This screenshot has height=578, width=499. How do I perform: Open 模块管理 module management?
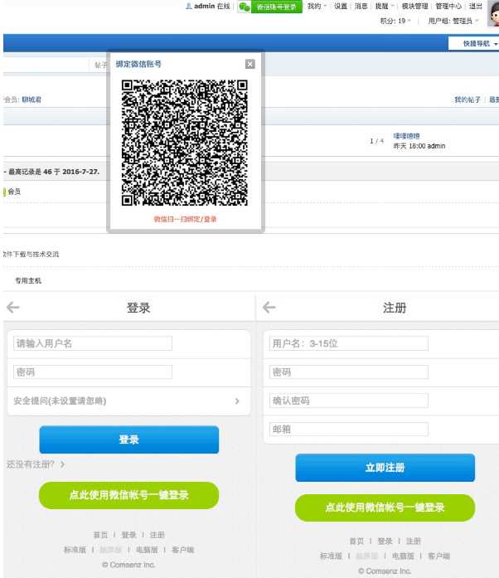point(414,7)
